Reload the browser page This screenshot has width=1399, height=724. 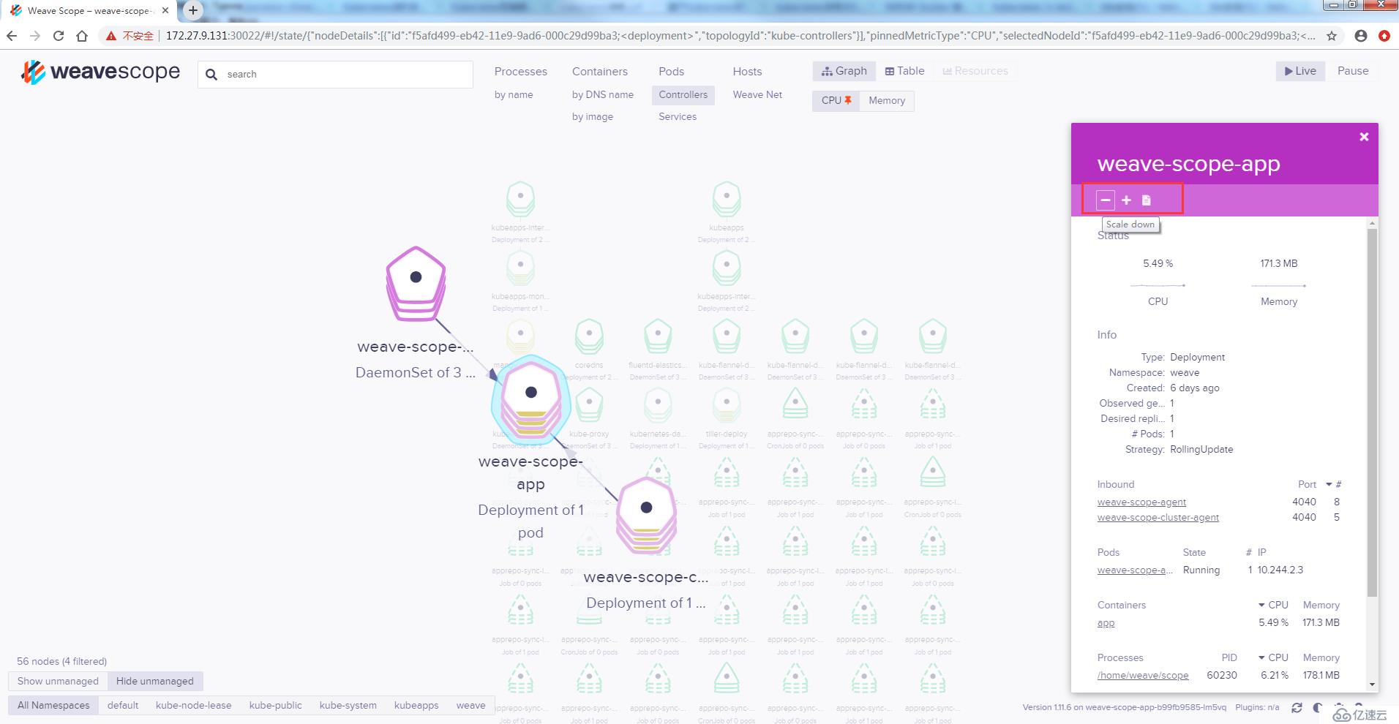[59, 36]
